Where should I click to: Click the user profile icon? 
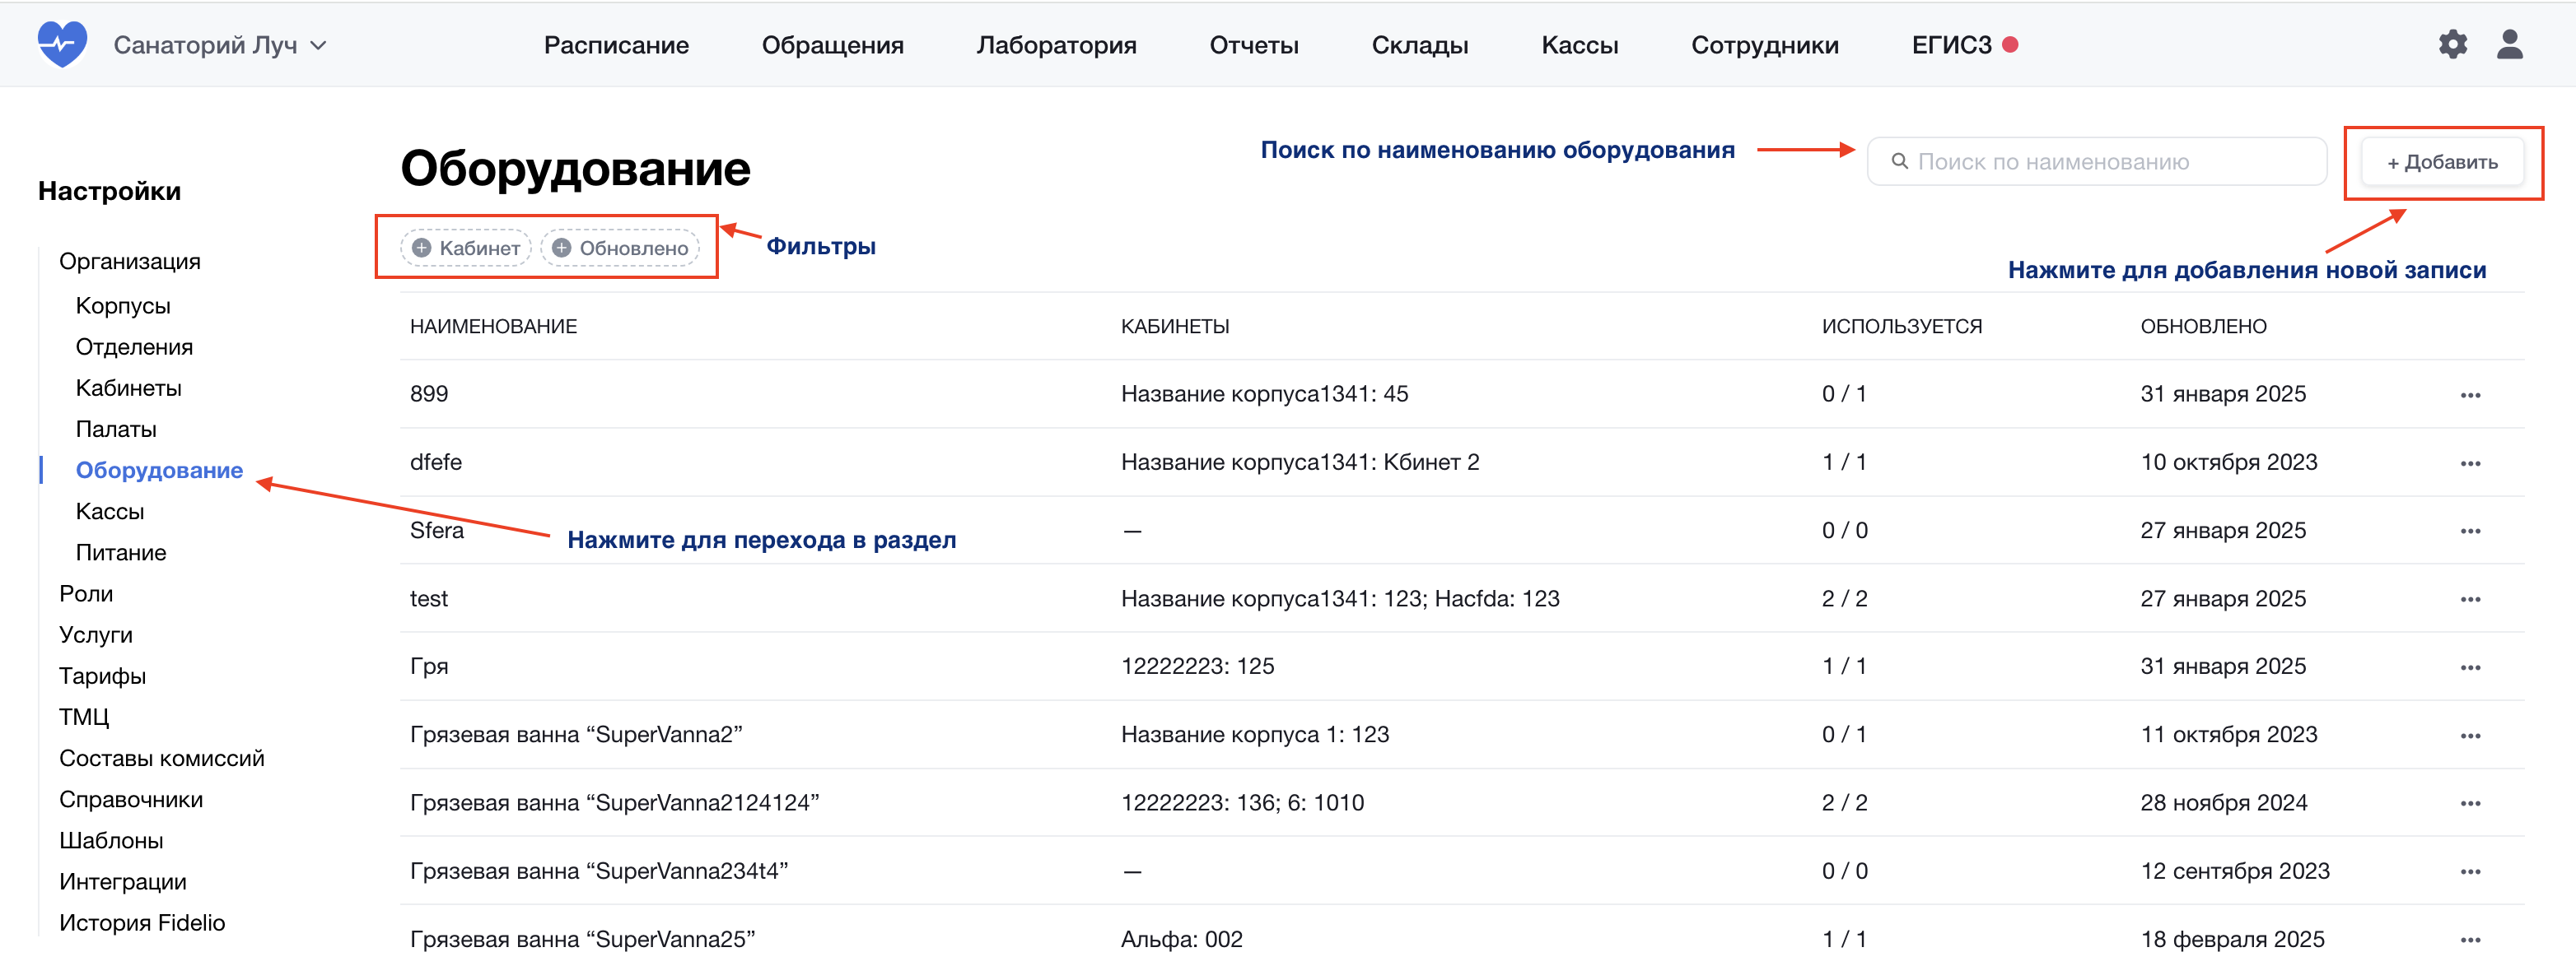pos(2509,45)
